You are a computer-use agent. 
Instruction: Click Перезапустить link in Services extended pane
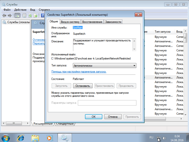[x=39, y=43]
